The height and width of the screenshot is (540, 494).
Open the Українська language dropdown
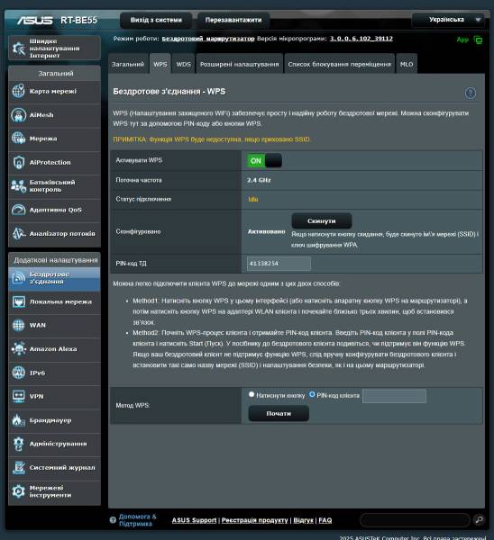tap(448, 20)
